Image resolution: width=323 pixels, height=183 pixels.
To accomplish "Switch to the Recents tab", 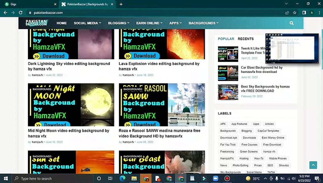I will (x=246, y=39).
